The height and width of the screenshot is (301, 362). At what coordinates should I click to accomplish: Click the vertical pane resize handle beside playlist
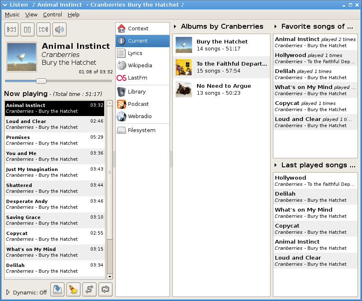(114, 159)
